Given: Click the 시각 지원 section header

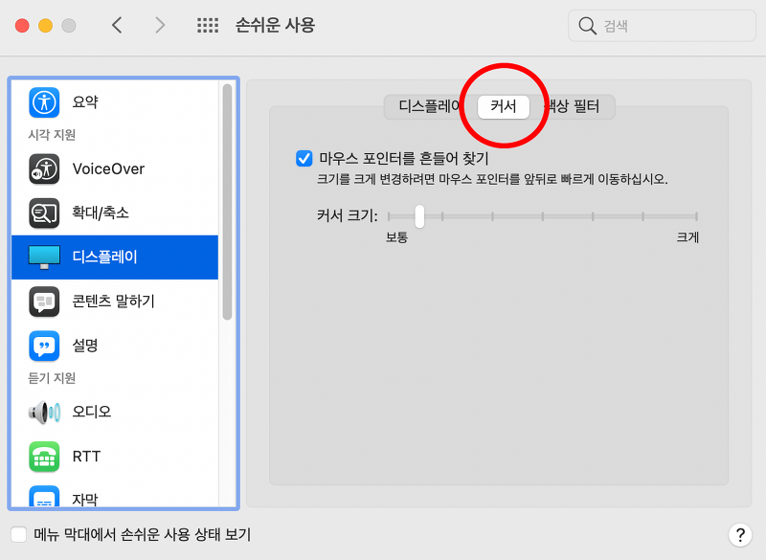Looking at the screenshot, I should [x=52, y=135].
